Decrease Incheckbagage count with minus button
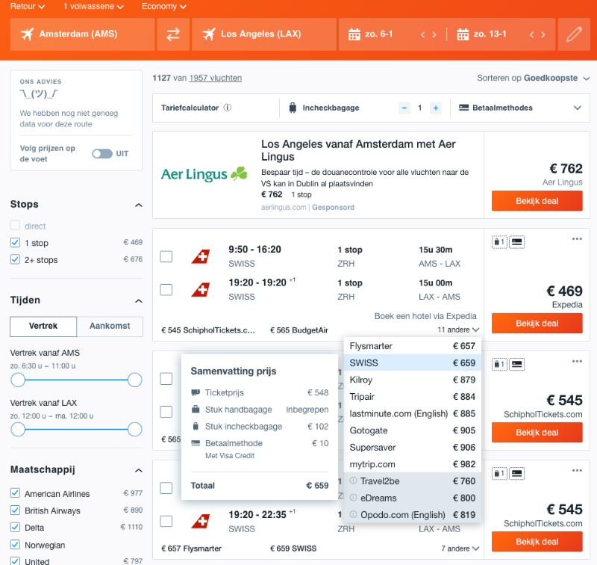The image size is (597, 565). pyautogui.click(x=404, y=108)
